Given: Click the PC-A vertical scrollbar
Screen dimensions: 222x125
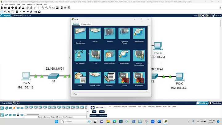Looking at the screenshot, I should pyautogui.click(x=149, y=46).
